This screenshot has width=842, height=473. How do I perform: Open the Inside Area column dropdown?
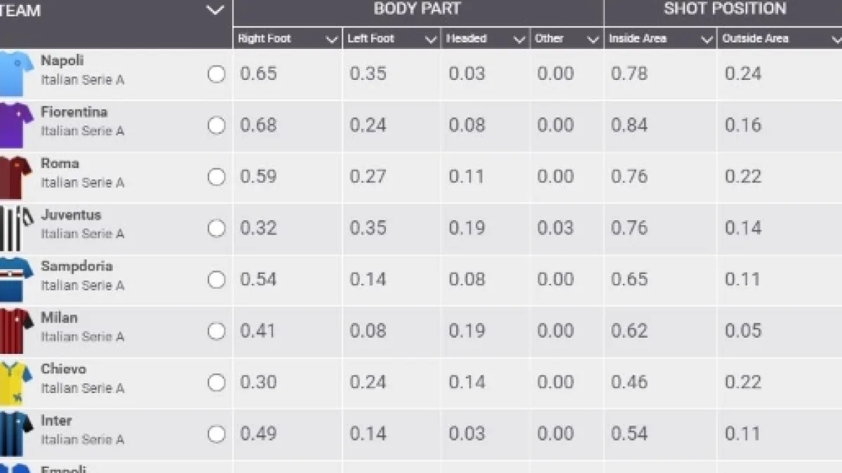pos(707,40)
